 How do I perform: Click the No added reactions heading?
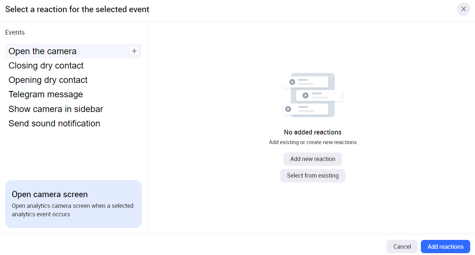click(313, 132)
